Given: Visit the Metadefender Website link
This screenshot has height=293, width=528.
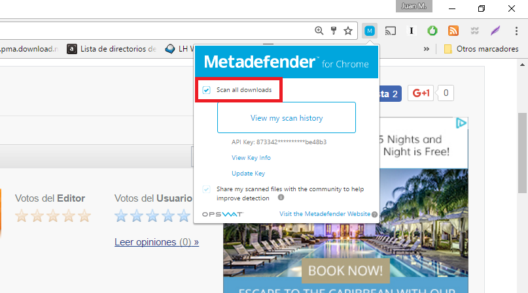Looking at the screenshot, I should [x=325, y=214].
